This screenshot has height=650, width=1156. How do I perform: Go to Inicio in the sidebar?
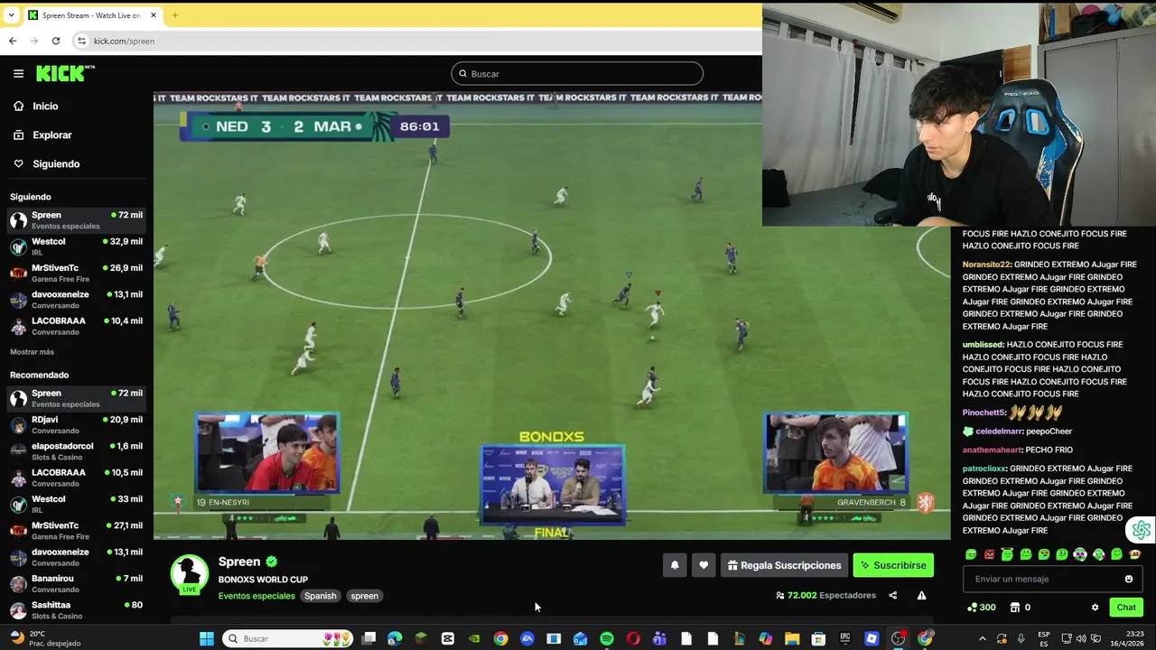click(45, 106)
